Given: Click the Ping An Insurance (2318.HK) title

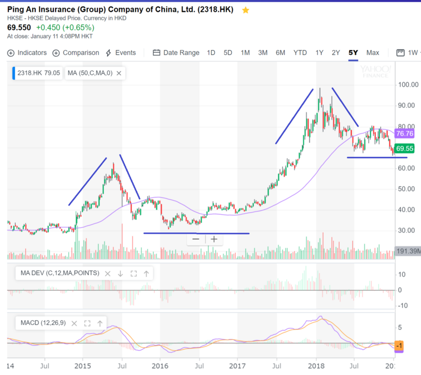Looking at the screenshot, I should pos(120,9).
